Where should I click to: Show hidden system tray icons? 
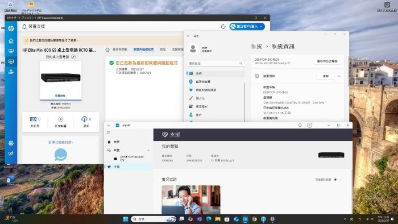(345, 219)
